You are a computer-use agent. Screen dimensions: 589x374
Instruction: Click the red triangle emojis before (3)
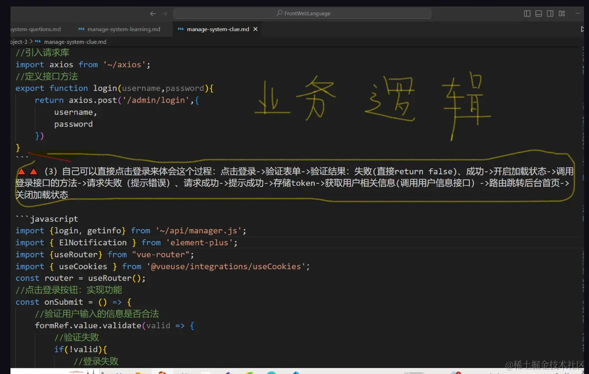coord(27,172)
